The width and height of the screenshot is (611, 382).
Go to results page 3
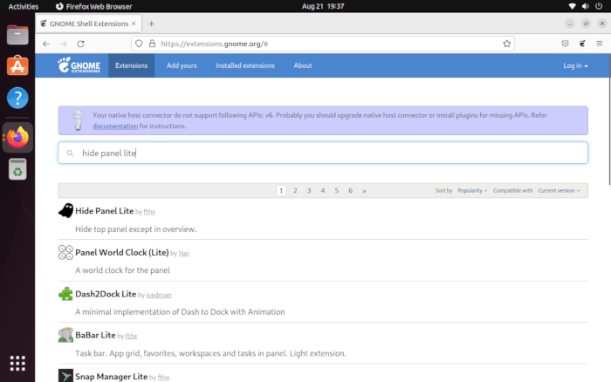(309, 190)
